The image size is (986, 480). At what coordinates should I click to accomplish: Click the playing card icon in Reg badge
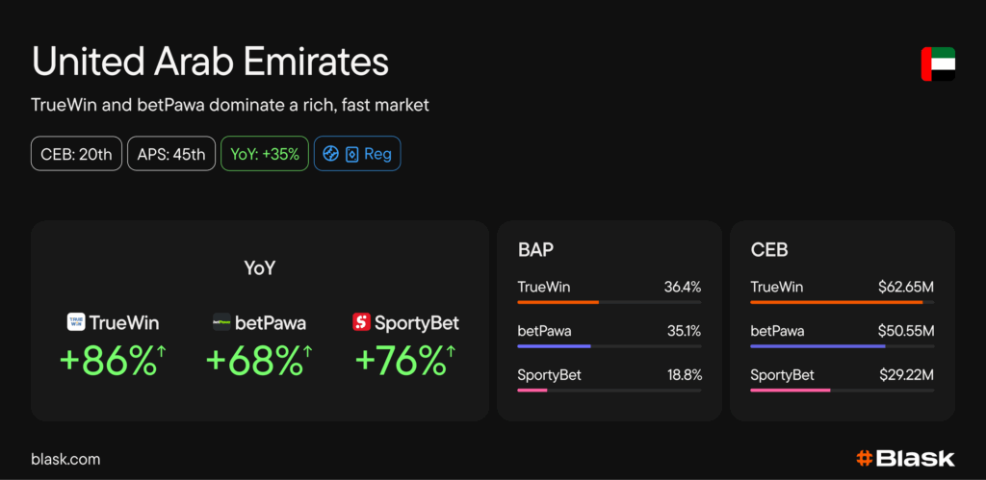[351, 154]
